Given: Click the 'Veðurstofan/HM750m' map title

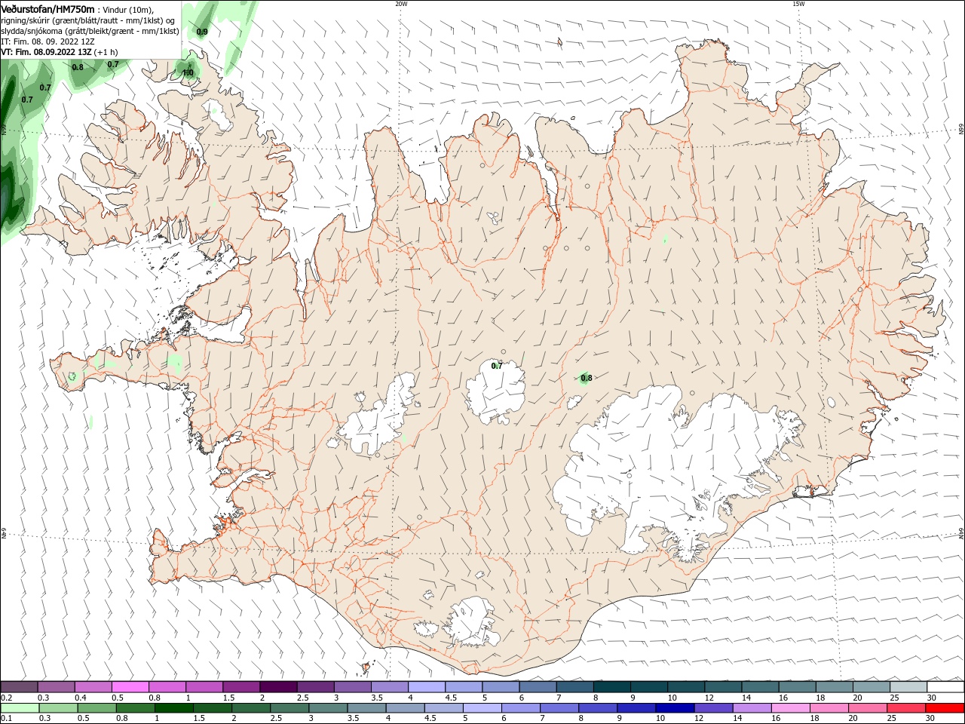Looking at the screenshot, I should click(47, 9).
